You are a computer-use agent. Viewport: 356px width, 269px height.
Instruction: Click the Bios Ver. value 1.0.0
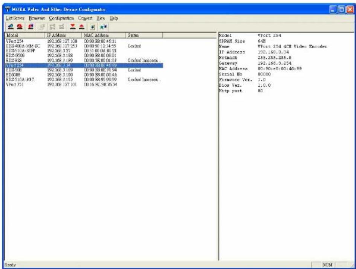click(264, 85)
